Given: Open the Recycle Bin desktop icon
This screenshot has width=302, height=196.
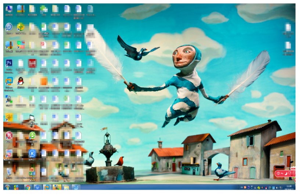Looking at the screenshot, I should click(9, 173).
